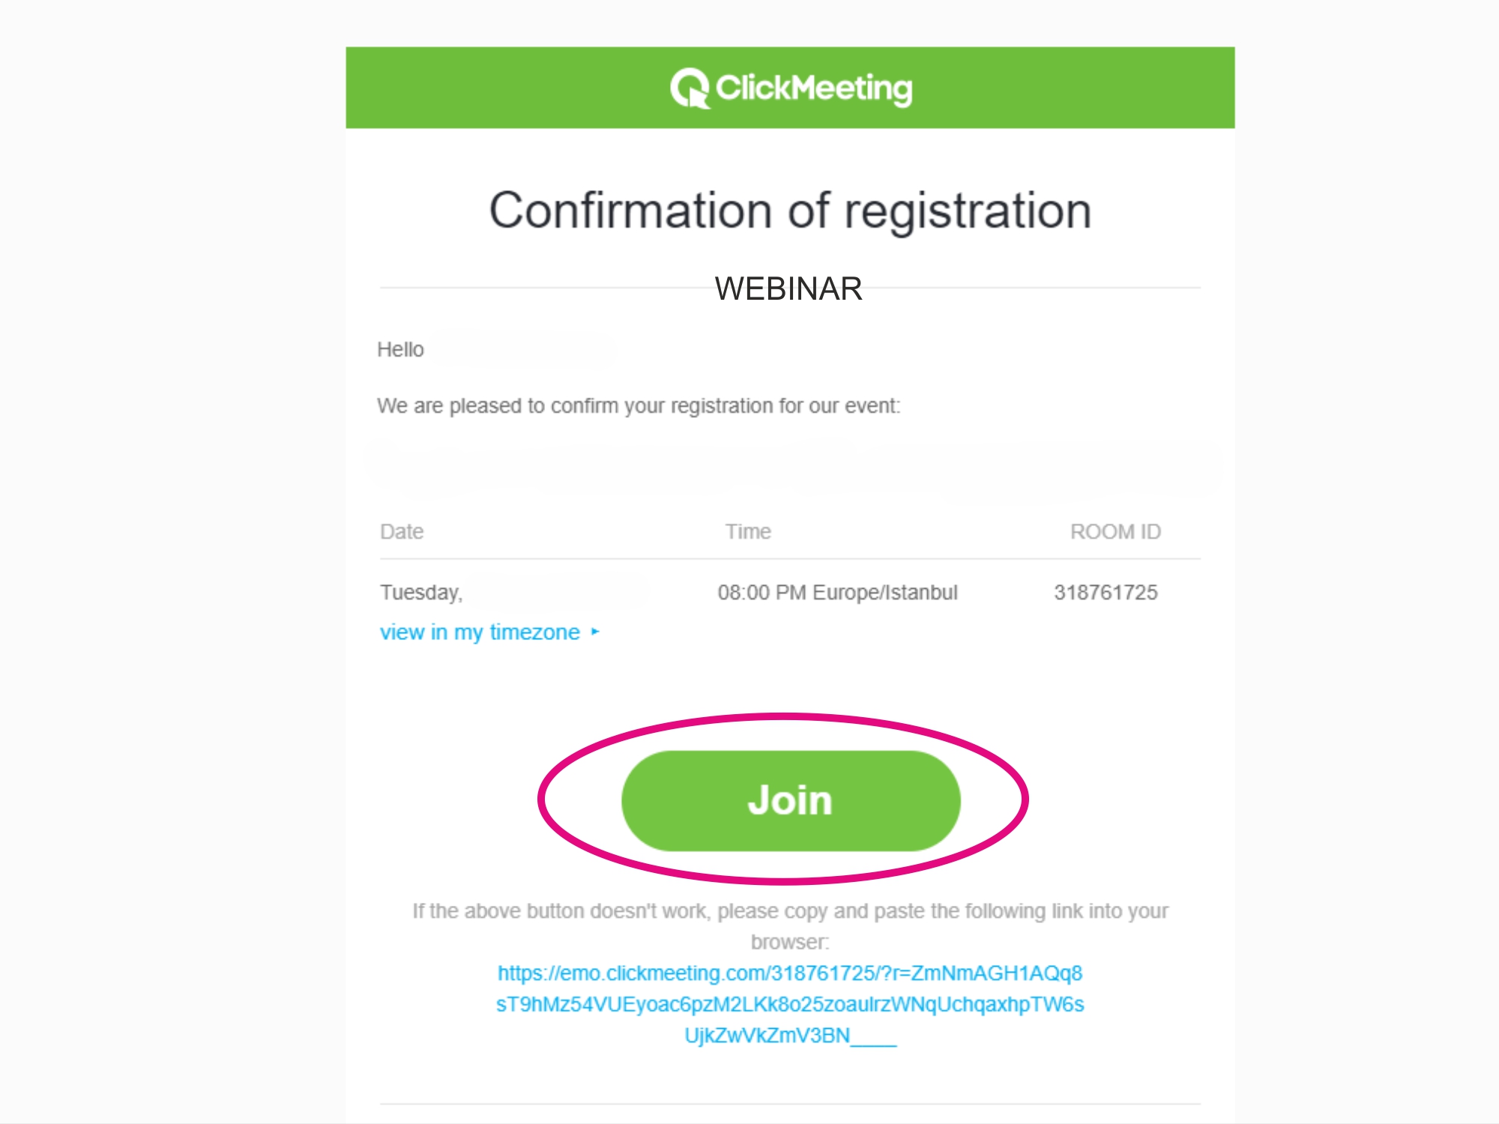The height and width of the screenshot is (1124, 1499).
Task: Click the Confirmation of registration heading
Action: click(x=790, y=210)
